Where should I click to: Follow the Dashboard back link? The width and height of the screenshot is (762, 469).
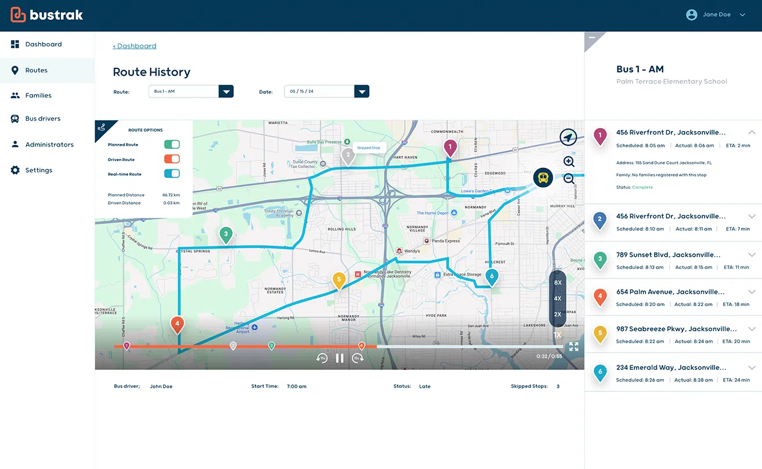(134, 46)
